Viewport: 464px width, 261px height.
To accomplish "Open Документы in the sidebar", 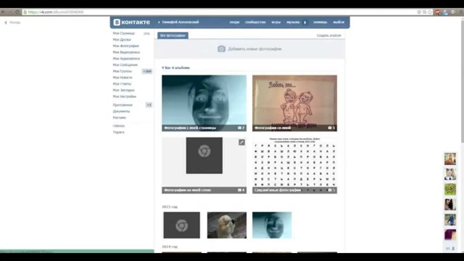I will click(121, 111).
